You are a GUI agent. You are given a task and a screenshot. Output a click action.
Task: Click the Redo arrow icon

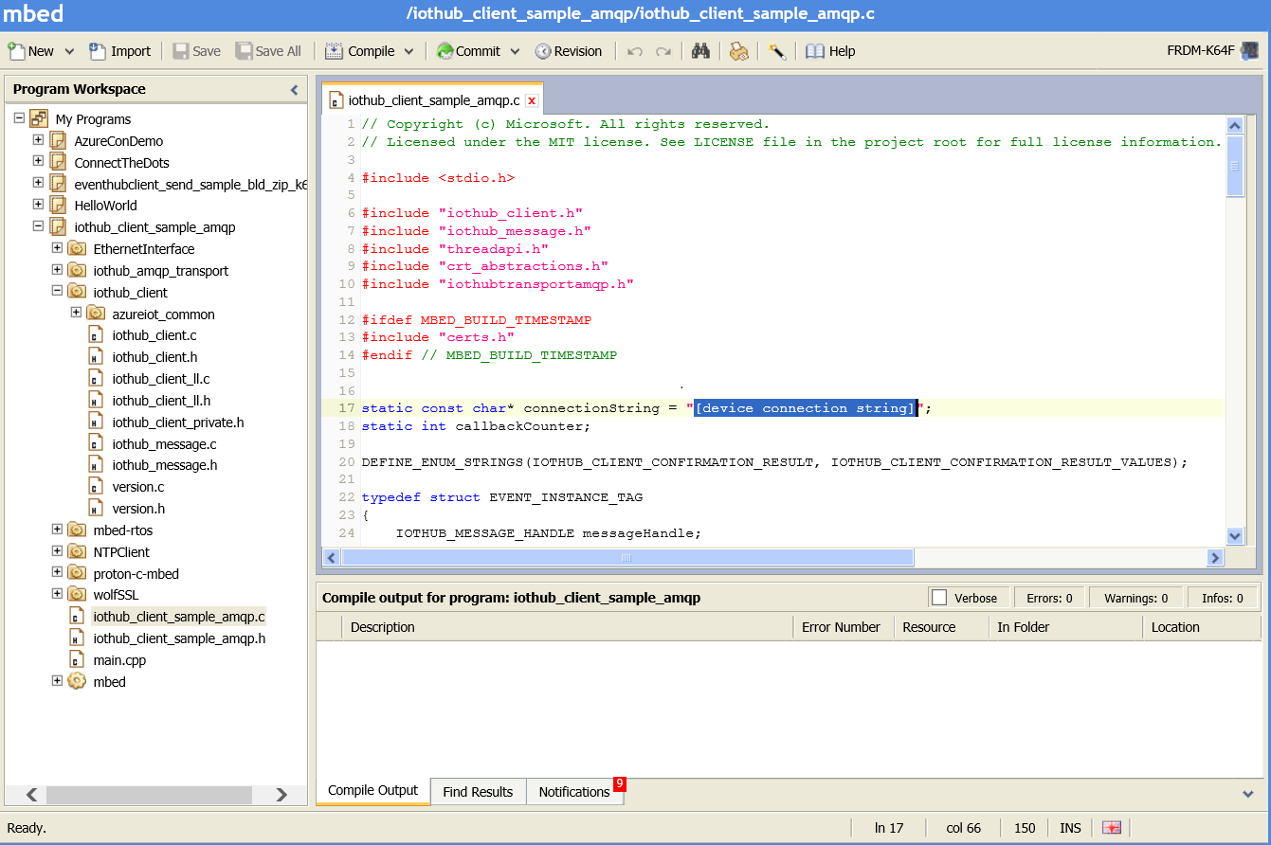pyautogui.click(x=663, y=51)
